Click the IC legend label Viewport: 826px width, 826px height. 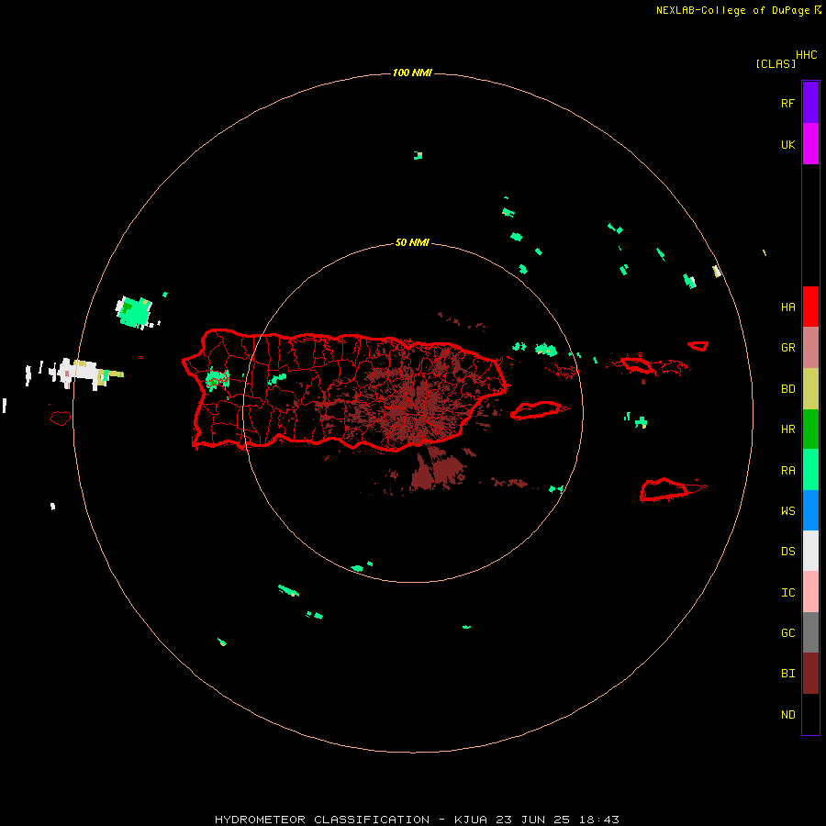[787, 593]
